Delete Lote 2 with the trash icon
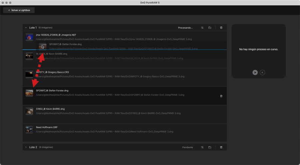 (221, 147)
